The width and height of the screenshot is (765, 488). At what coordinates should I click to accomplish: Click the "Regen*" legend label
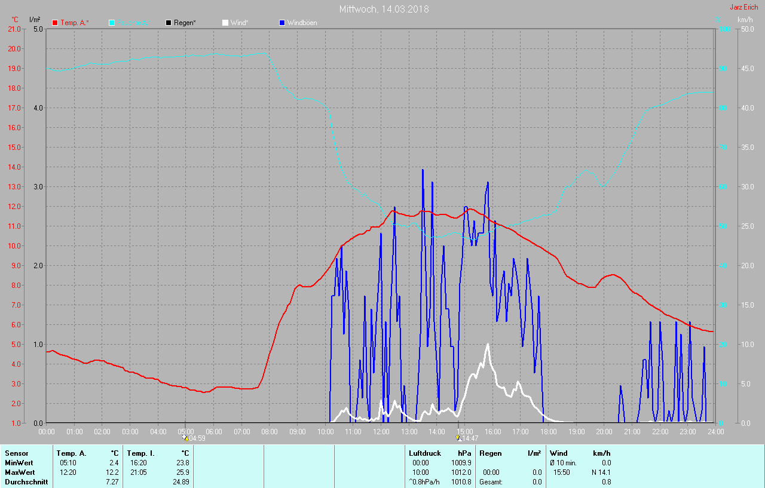(x=185, y=23)
